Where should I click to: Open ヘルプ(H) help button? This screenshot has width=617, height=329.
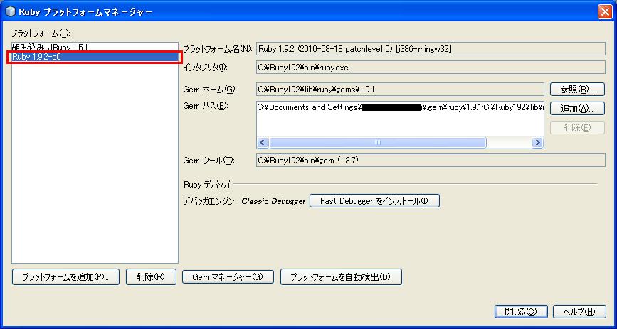579,312
